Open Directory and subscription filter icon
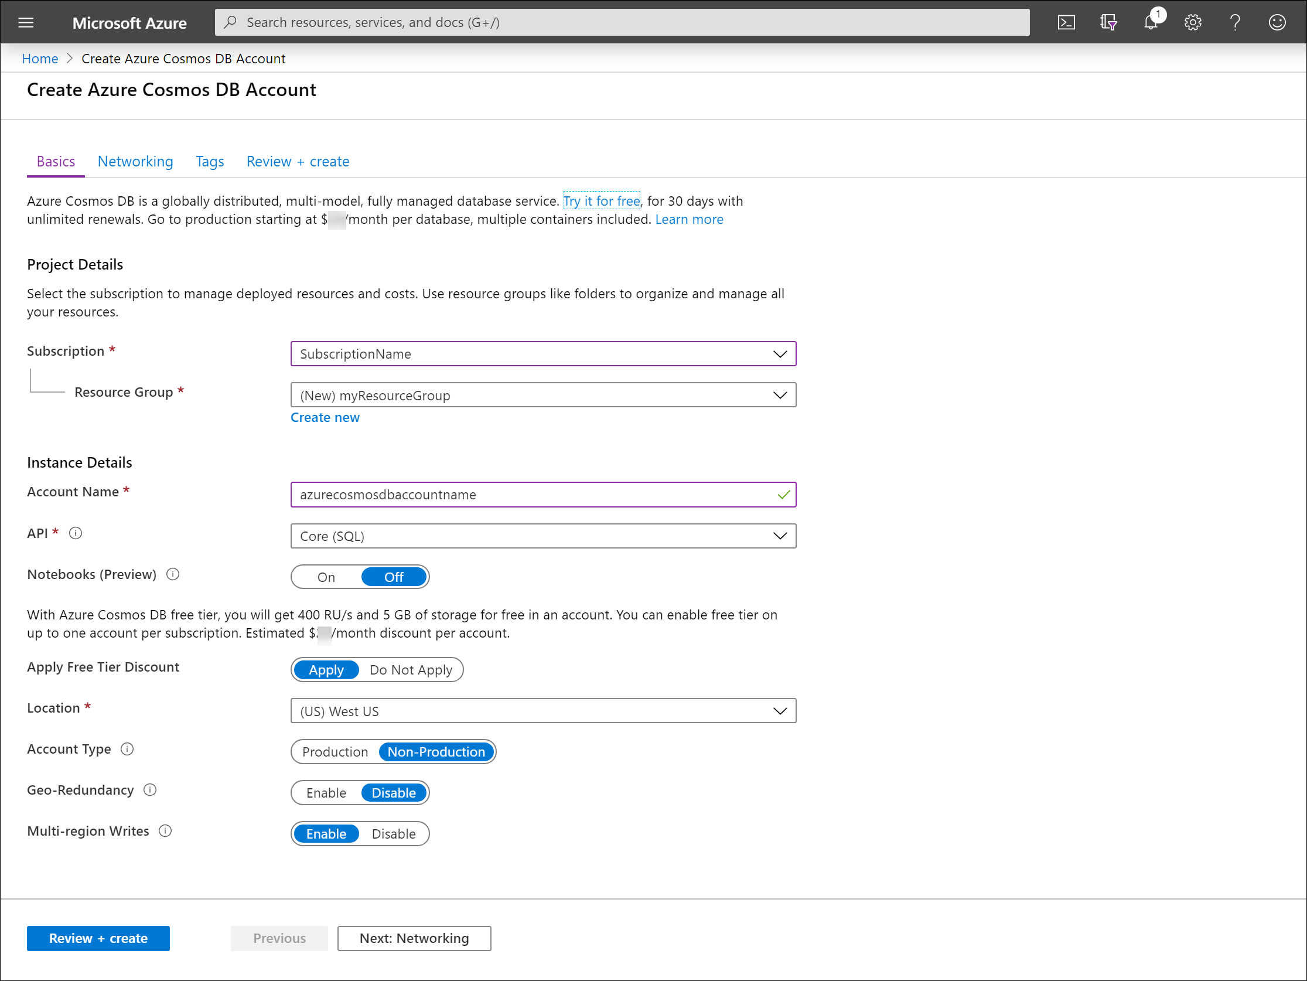 tap(1108, 22)
